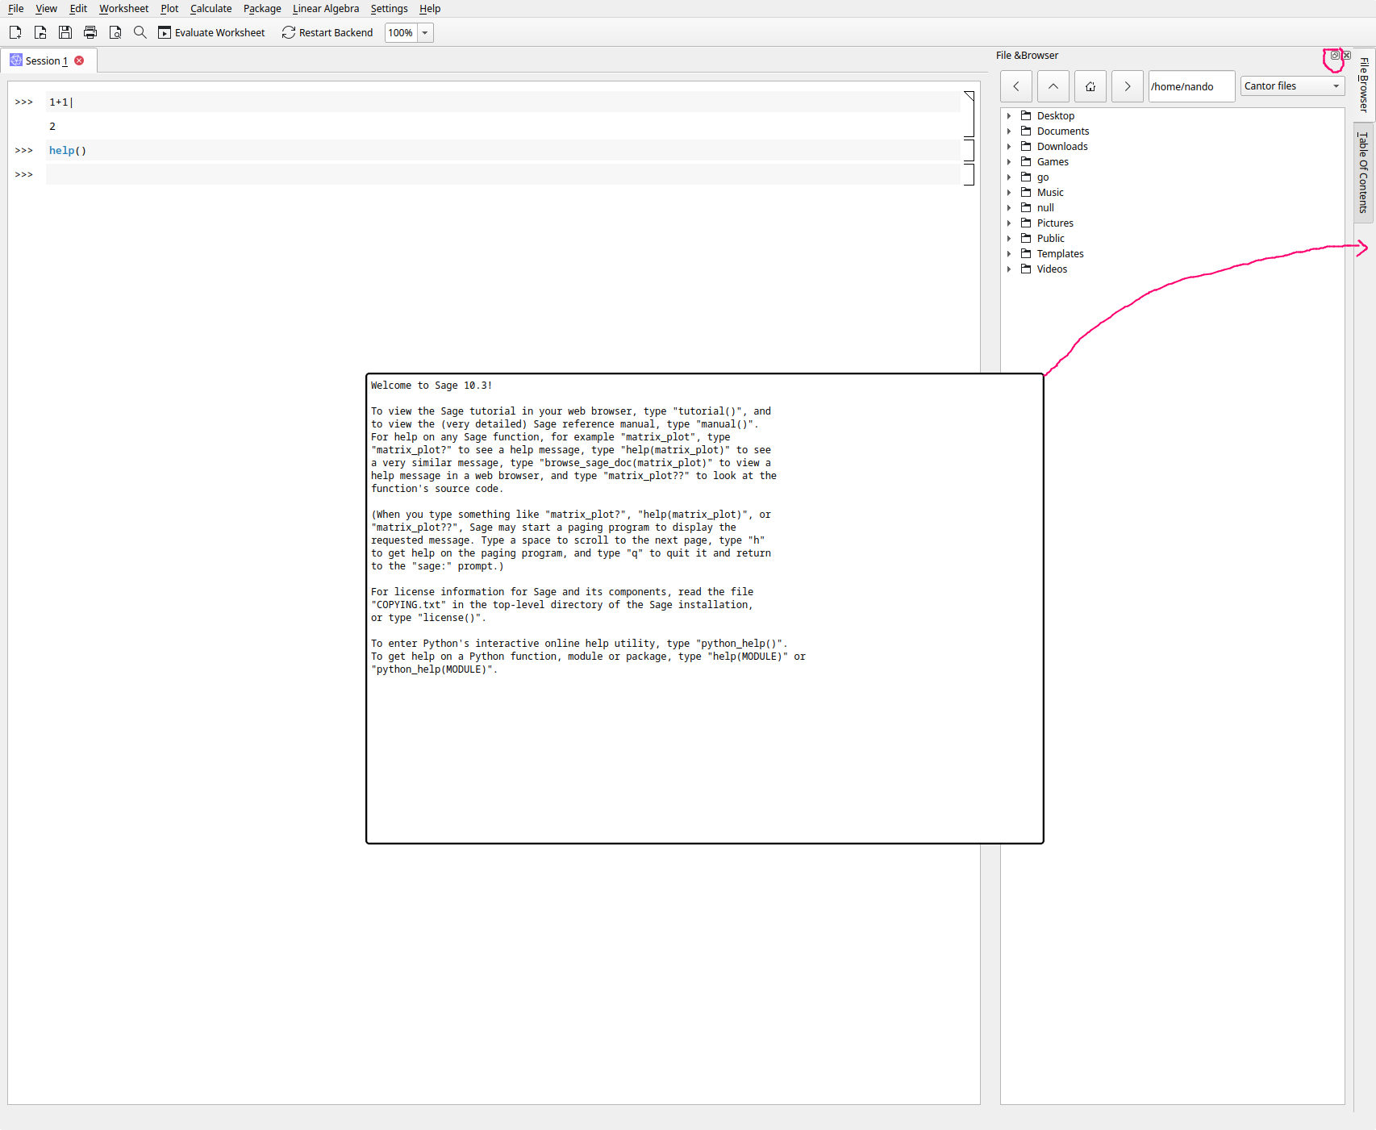Click the Open file toolbar icon
The image size is (1376, 1130).
tap(40, 32)
